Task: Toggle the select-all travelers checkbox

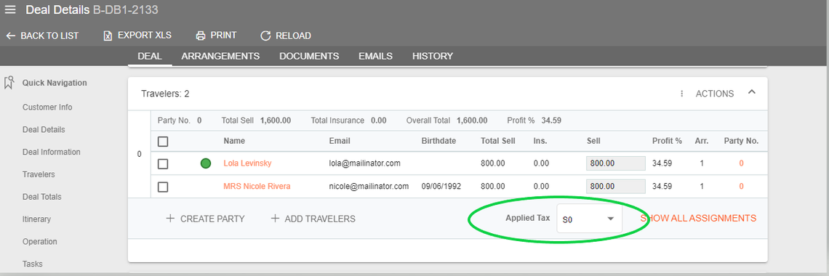Action: pos(163,142)
